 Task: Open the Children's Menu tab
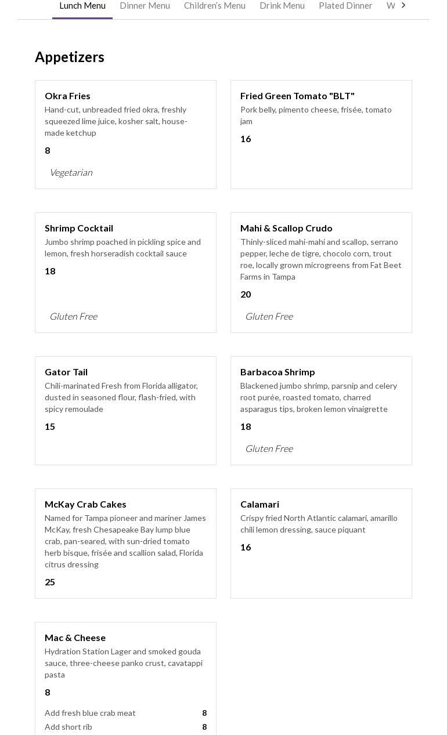pyautogui.click(x=215, y=6)
